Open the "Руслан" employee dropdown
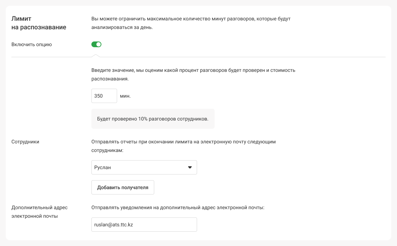Viewport: 397px width, 246px height. click(x=144, y=167)
